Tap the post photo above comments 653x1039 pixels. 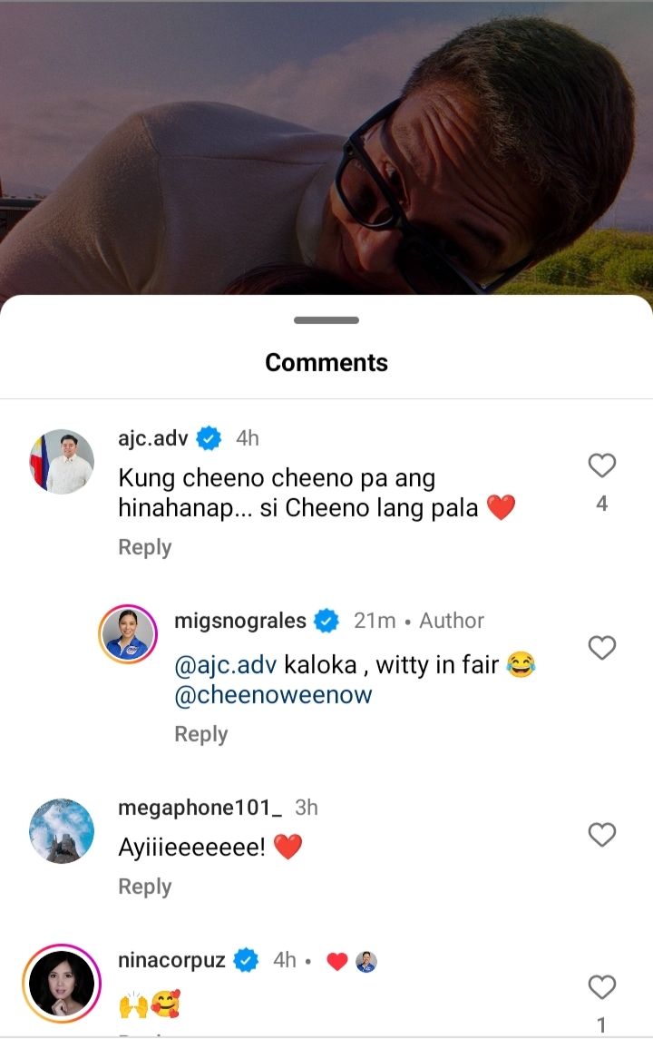click(326, 145)
